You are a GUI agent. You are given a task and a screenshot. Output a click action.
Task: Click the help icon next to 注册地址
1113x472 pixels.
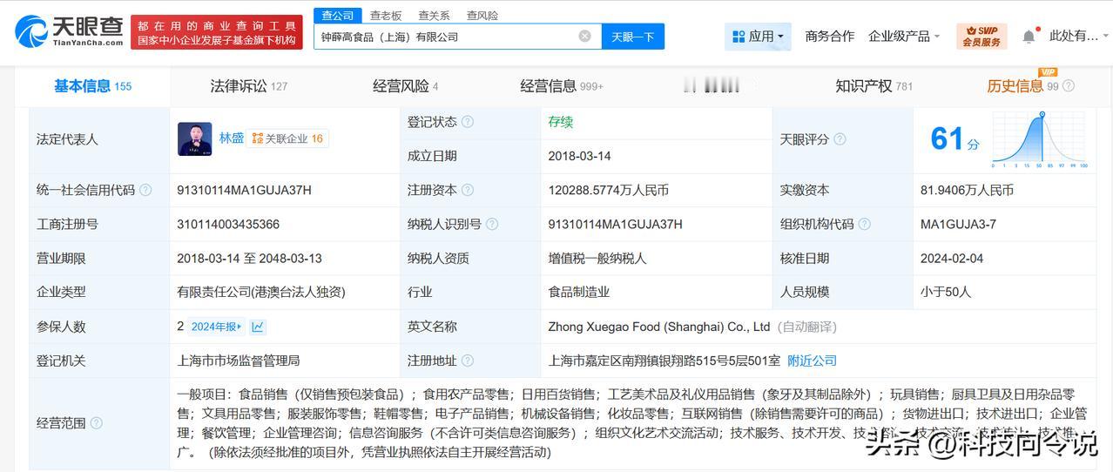pos(468,361)
